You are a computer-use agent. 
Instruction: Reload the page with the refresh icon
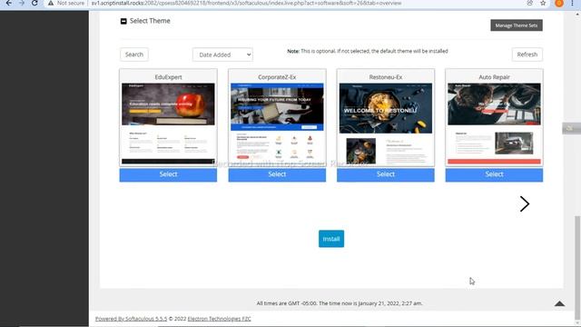tap(34, 3)
